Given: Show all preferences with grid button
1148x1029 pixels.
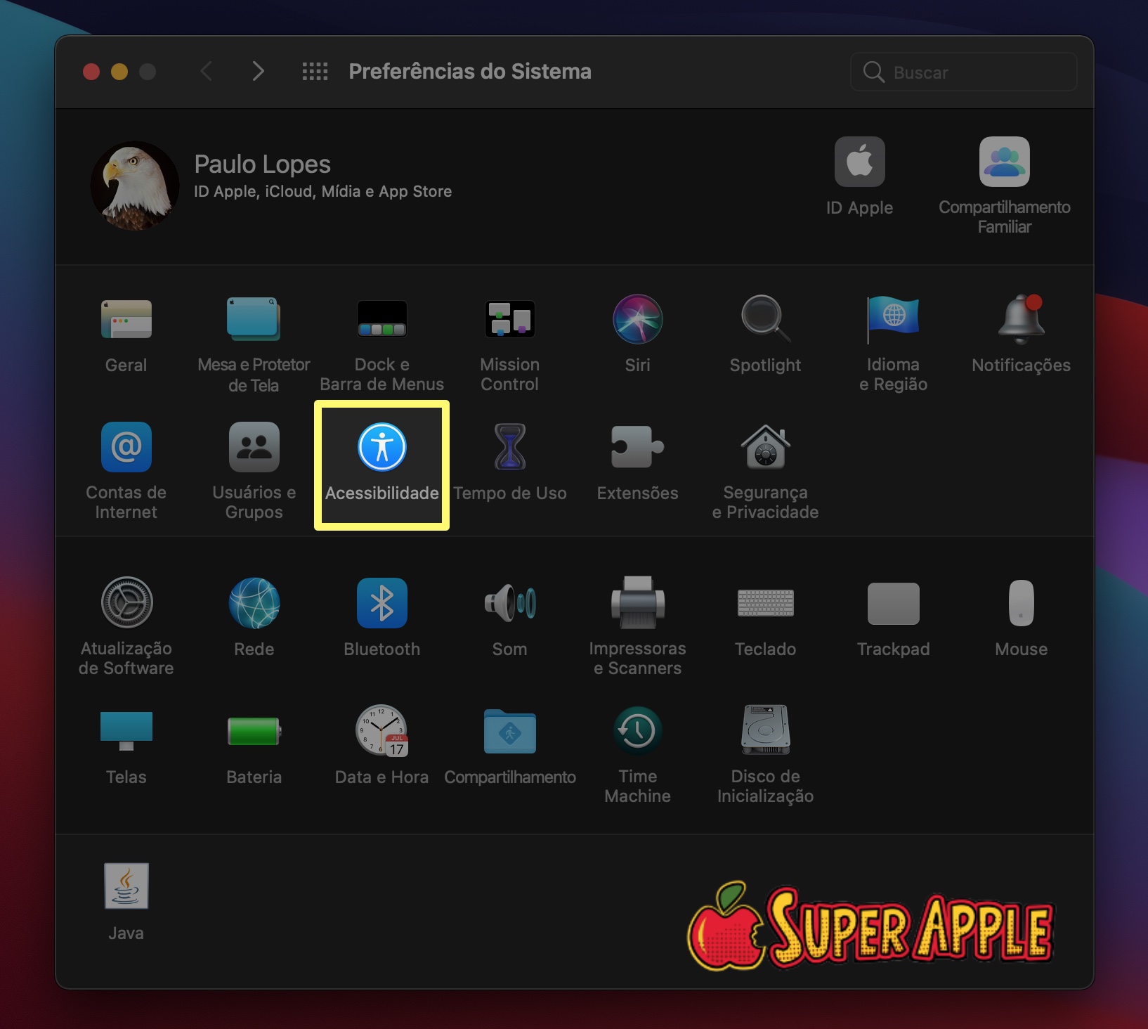Looking at the screenshot, I should click(315, 72).
